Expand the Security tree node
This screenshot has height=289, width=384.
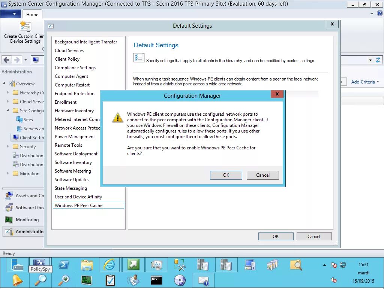pos(8,146)
